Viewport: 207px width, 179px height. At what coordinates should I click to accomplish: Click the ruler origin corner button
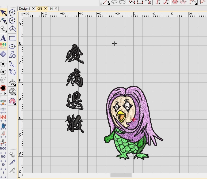21,14
